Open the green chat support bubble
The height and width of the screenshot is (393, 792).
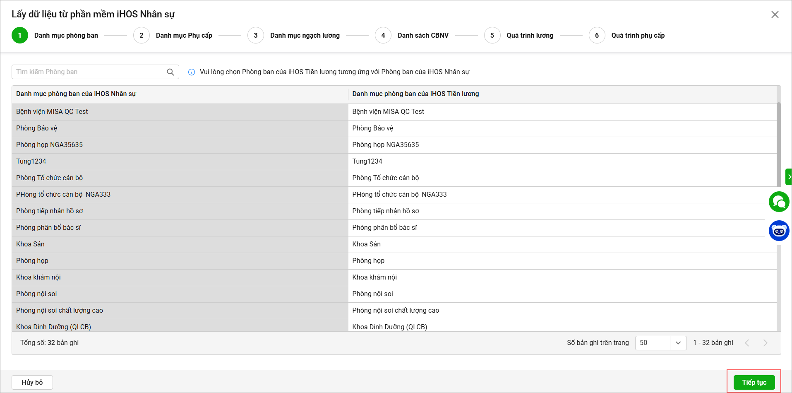[779, 202]
